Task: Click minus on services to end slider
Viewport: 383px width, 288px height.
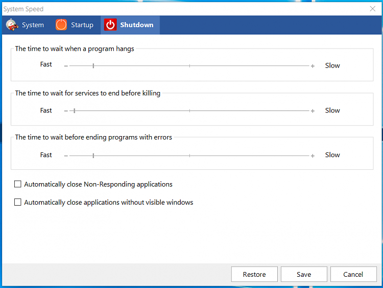Action: pyautogui.click(x=66, y=111)
